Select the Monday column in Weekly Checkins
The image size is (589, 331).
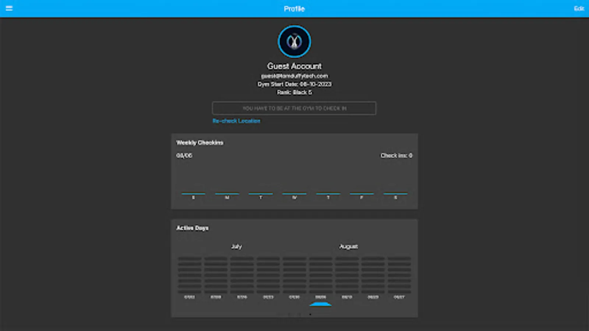click(227, 194)
